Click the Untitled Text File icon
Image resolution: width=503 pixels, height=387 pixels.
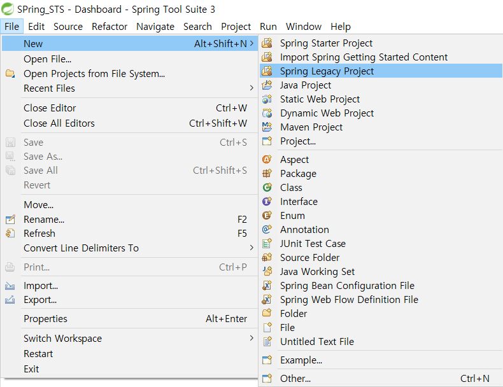(267, 341)
